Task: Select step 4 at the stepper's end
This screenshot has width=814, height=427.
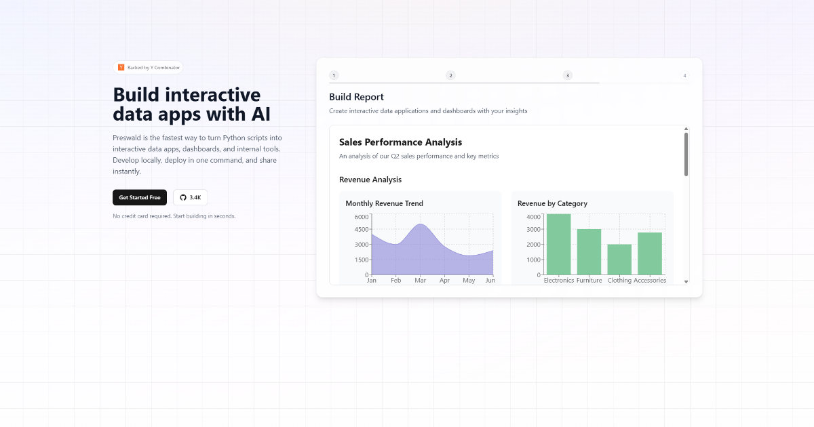Action: point(684,75)
